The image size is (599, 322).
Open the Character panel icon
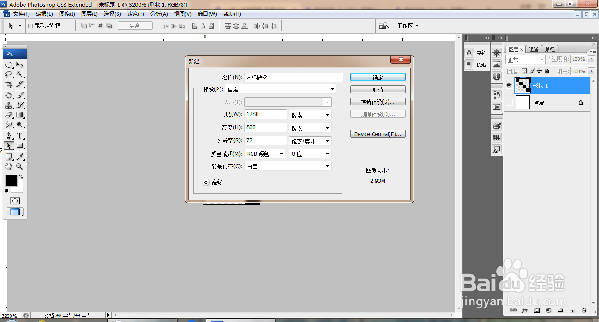[x=470, y=52]
